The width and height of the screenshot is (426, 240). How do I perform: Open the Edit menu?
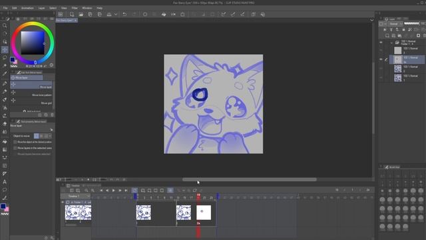tap(15, 8)
